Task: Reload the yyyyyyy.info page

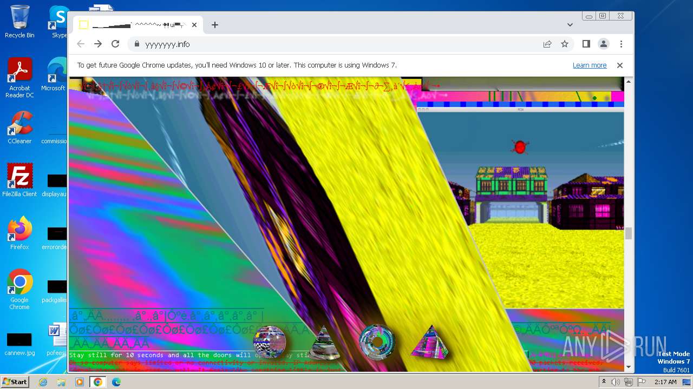Action: click(x=115, y=44)
